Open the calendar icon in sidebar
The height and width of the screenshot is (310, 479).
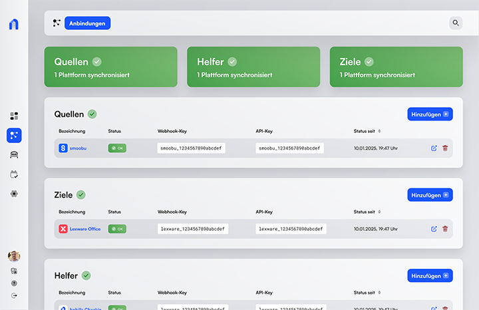coord(14,174)
